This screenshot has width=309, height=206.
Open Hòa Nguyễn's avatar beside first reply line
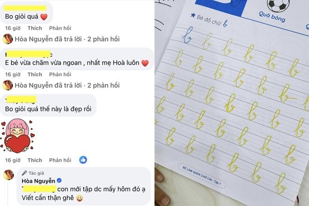pyautogui.click(x=7, y=39)
